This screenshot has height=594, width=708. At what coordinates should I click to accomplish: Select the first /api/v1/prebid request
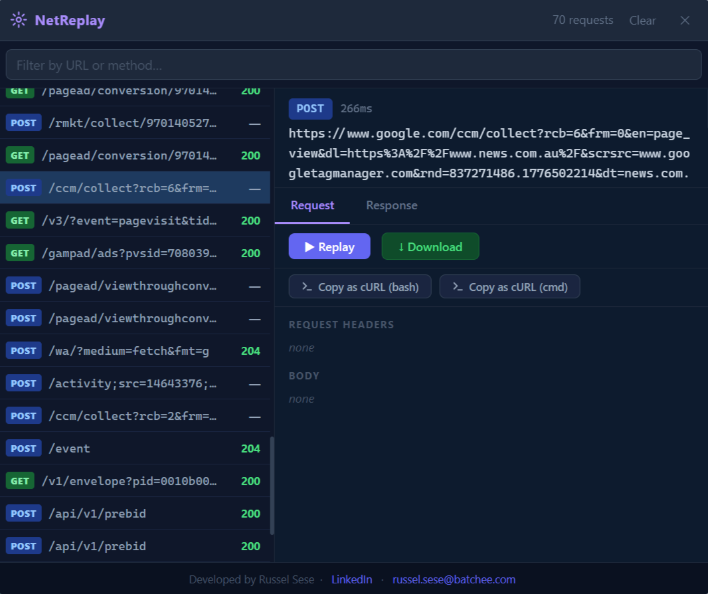133,513
